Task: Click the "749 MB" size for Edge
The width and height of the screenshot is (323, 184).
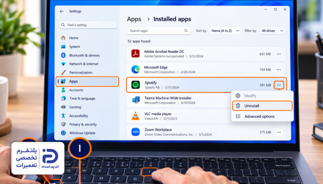Action: (265, 69)
